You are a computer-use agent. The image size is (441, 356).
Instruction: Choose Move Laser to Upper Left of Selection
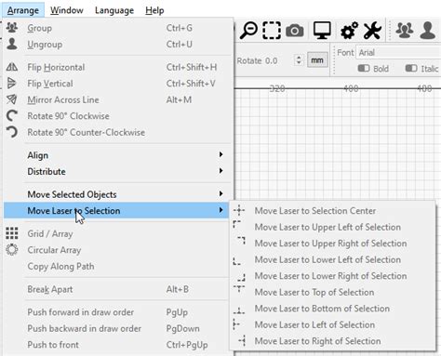[333, 227]
